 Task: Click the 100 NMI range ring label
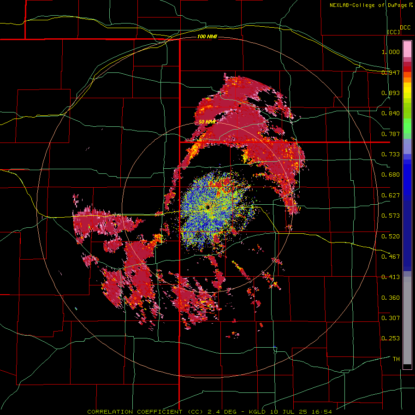(x=207, y=36)
